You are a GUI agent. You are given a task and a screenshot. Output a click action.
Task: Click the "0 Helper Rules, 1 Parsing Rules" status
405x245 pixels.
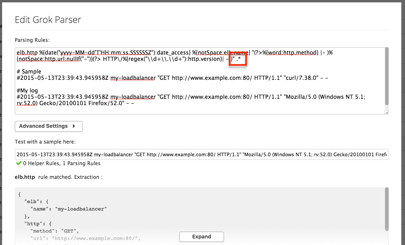click(62, 163)
